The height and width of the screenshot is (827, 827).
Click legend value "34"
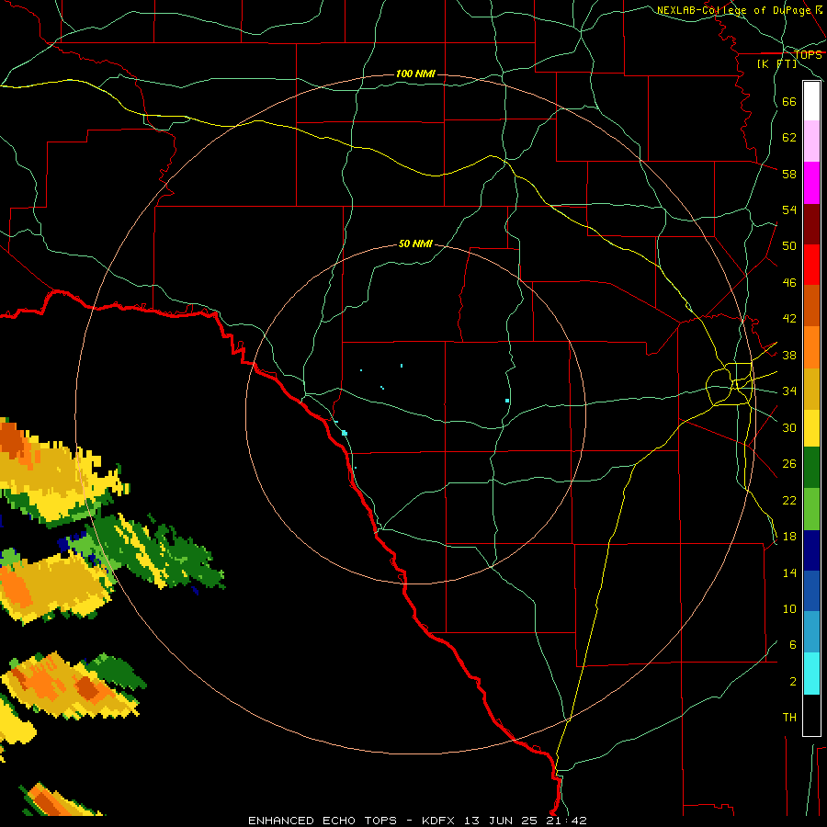[789, 391]
